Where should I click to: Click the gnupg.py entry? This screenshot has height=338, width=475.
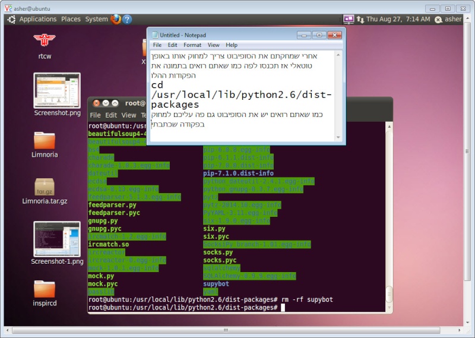103,221
